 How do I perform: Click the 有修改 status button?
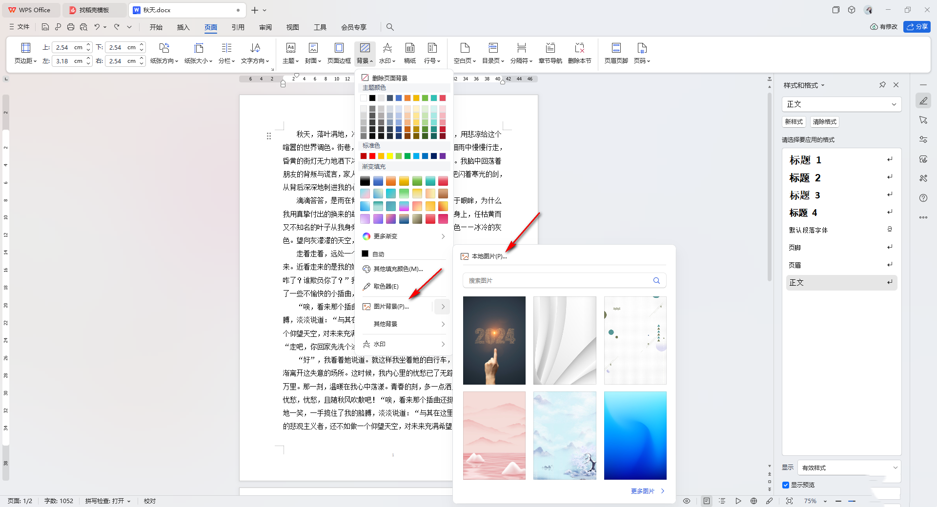click(884, 26)
